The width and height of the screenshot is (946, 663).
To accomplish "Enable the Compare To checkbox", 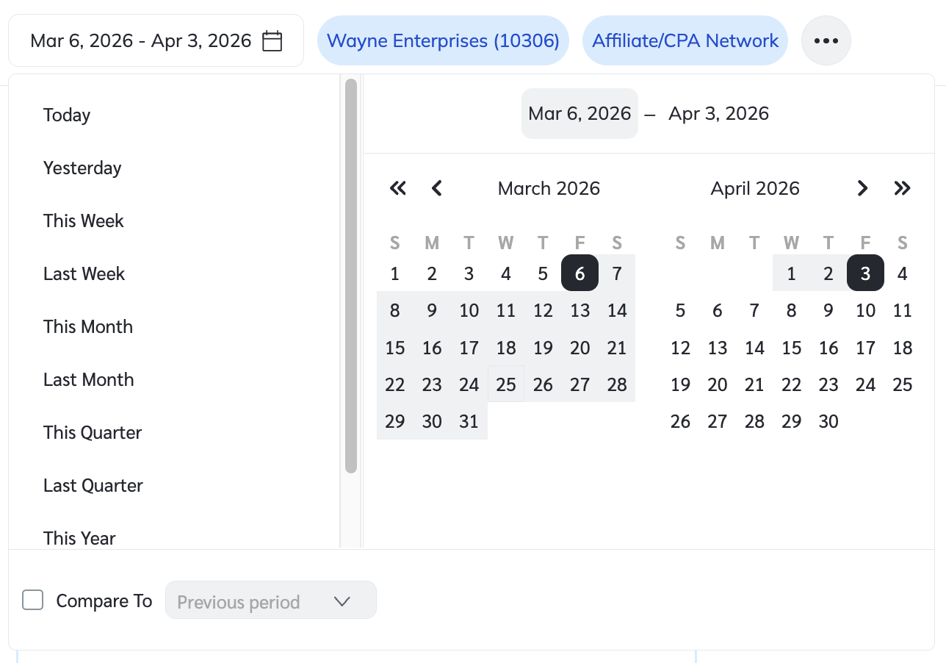I will (33, 601).
